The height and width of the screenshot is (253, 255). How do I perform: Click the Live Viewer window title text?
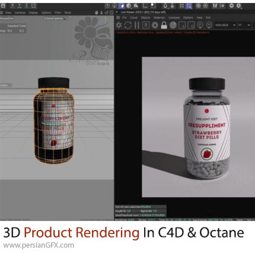143,12
